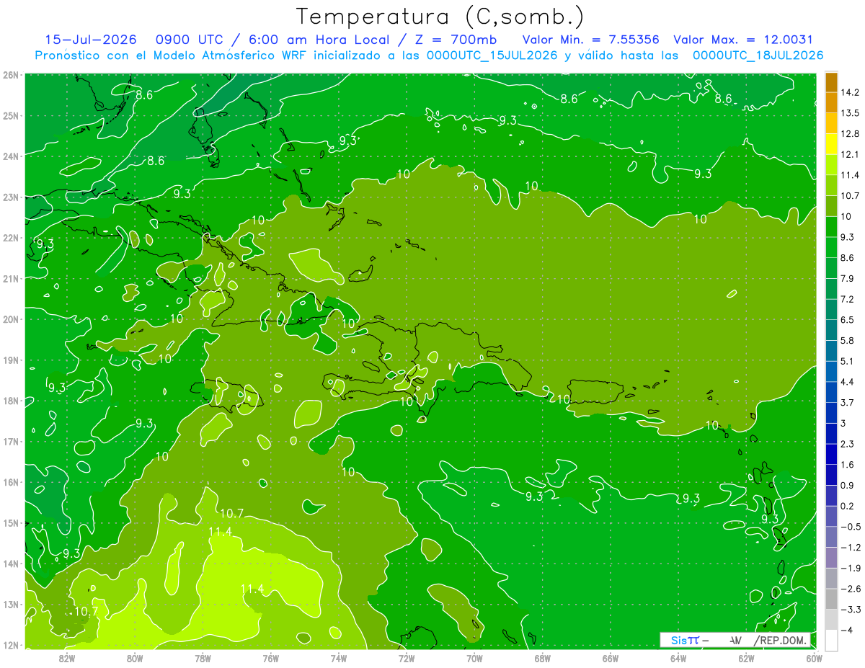Image resolution: width=865 pixels, height=668 pixels.
Task: Click the '76W' longitude axis label
Action: point(271,658)
